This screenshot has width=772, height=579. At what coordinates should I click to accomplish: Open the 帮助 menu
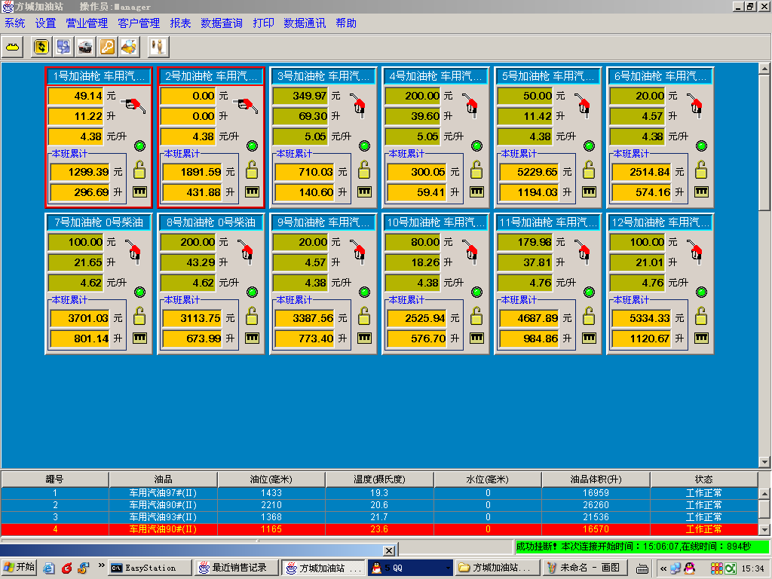(x=346, y=23)
